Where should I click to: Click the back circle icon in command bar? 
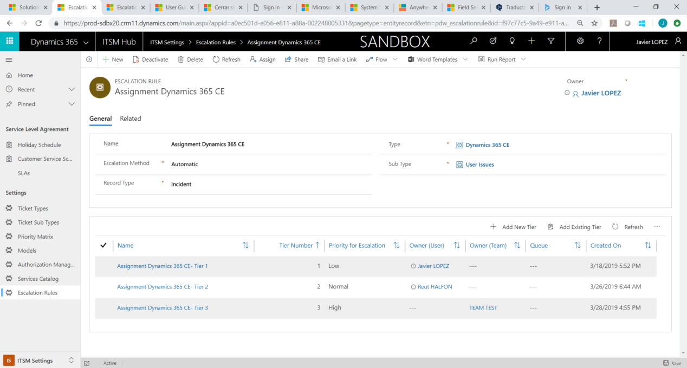89,60
